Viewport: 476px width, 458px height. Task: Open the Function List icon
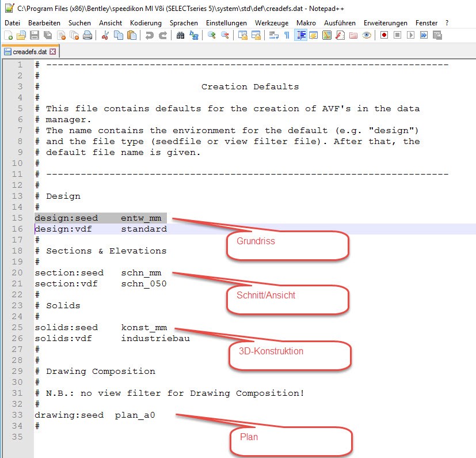click(x=340, y=36)
